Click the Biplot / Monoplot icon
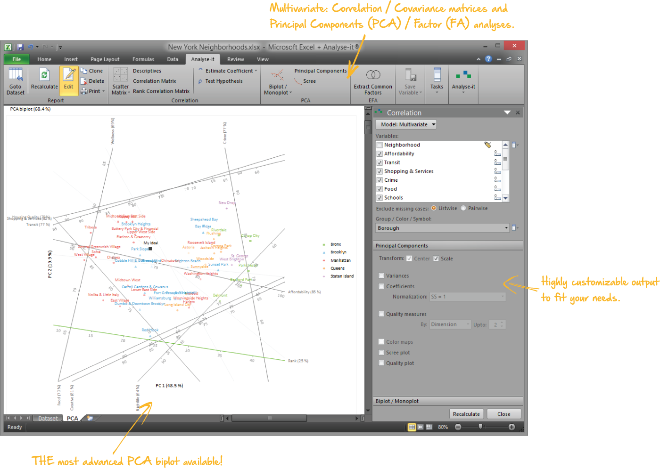 (277, 75)
